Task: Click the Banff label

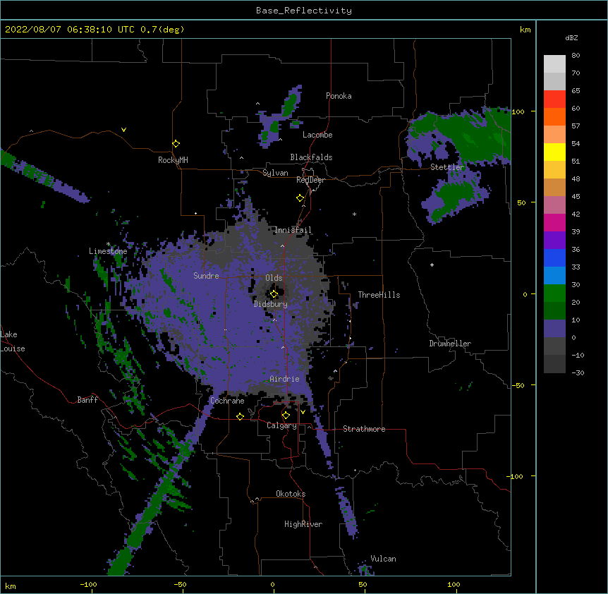Action: [x=87, y=400]
